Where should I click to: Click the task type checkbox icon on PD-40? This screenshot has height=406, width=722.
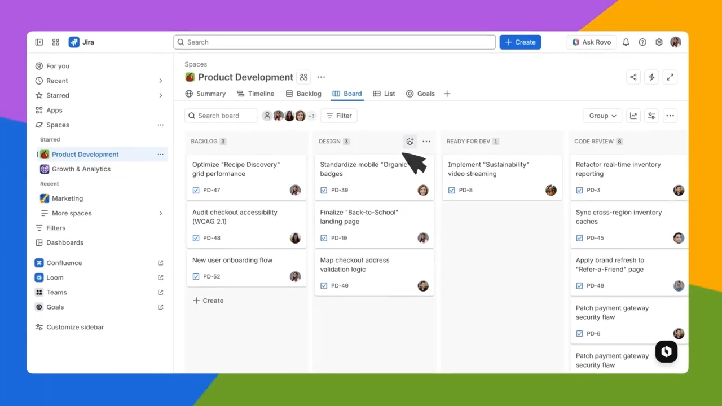click(324, 285)
